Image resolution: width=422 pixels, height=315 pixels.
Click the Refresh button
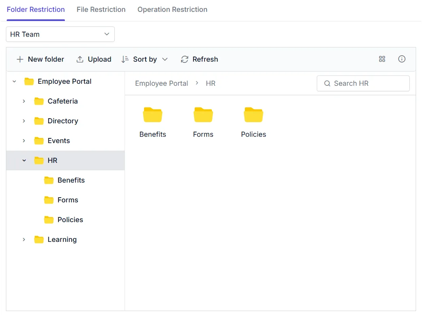199,59
